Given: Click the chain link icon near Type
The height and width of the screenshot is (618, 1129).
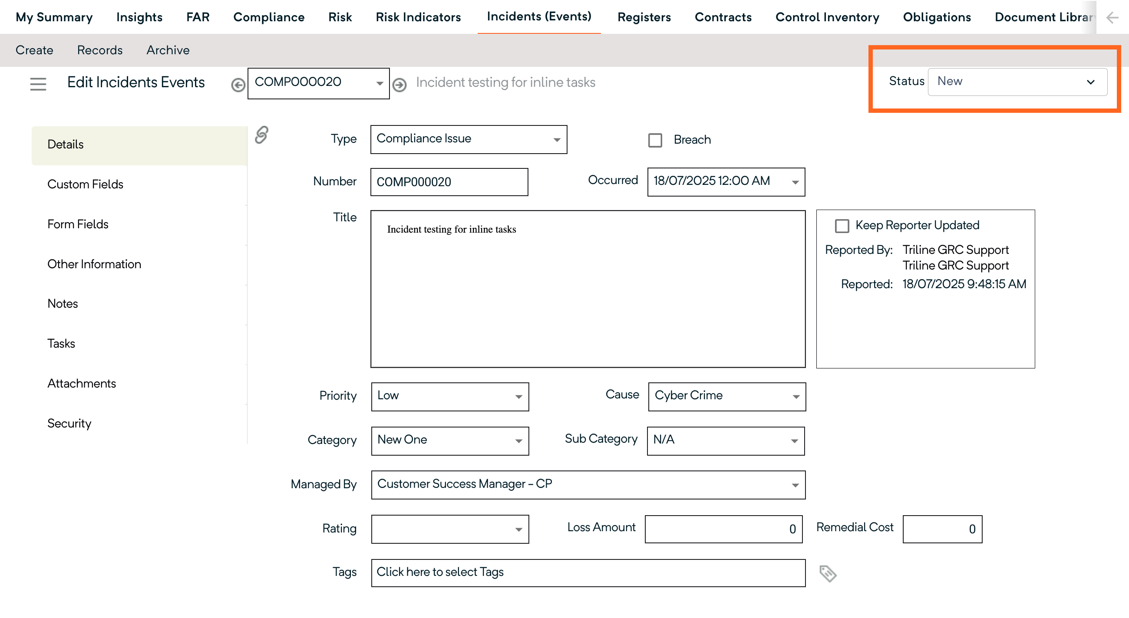Looking at the screenshot, I should (262, 135).
